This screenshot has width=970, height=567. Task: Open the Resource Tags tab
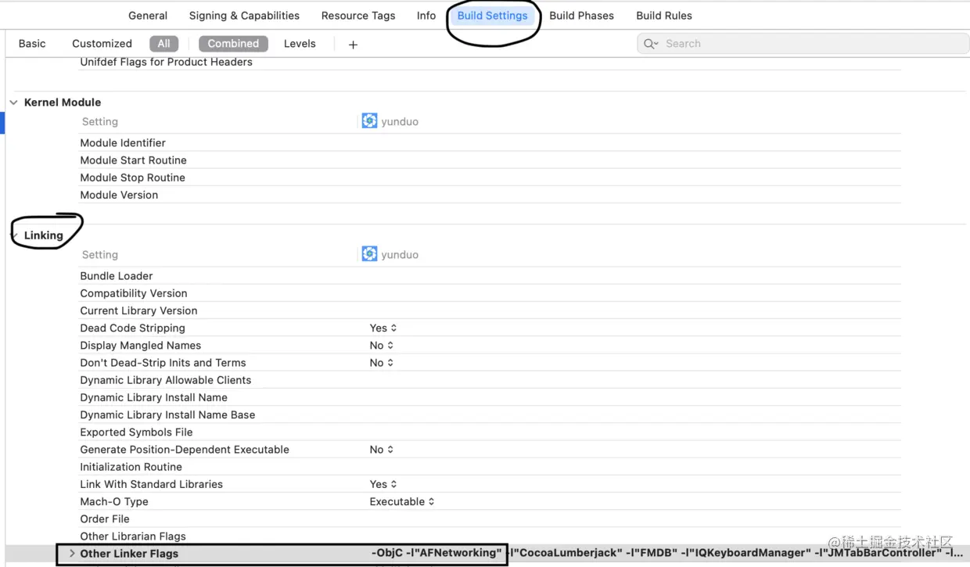pos(358,16)
